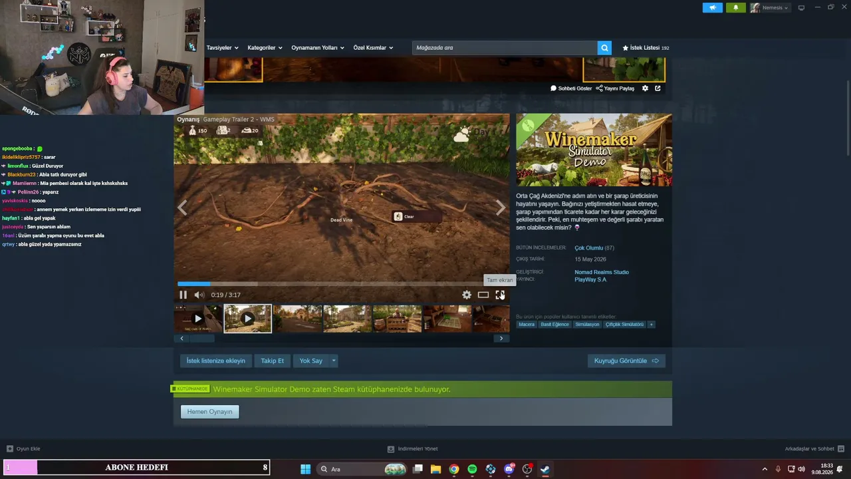
Task: Go to previous media with left arrow
Action: [182, 208]
